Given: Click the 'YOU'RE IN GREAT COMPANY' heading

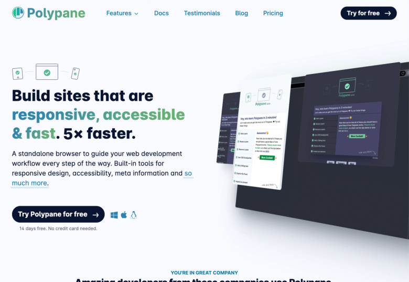Looking at the screenshot, I should (204, 273).
